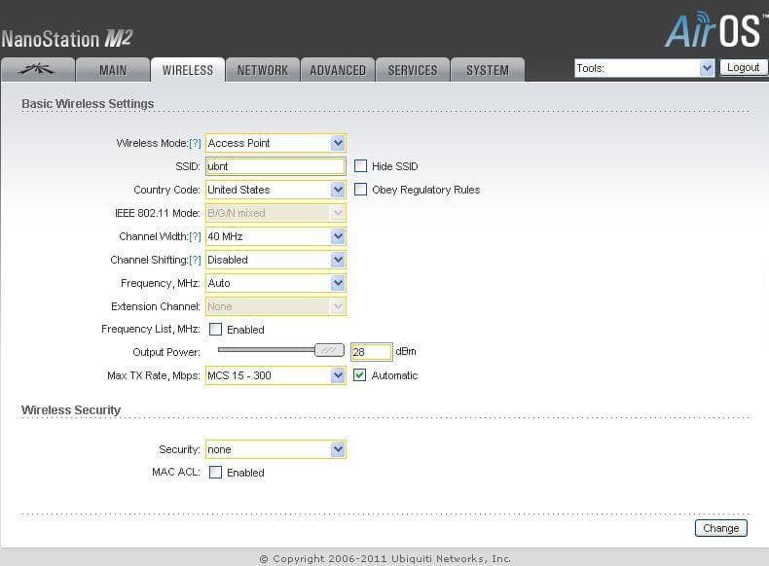Go to the SYSTEM tab
769x566 pixels.
coord(488,70)
